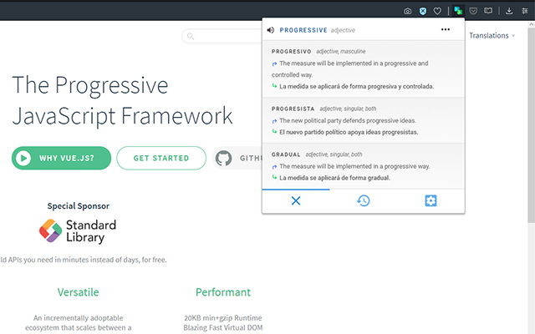
Task: Toggle the translator extension icon in toolbar
Action: point(458,11)
